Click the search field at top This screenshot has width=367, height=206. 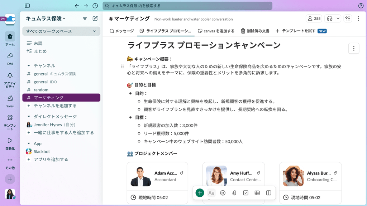pos(187,6)
